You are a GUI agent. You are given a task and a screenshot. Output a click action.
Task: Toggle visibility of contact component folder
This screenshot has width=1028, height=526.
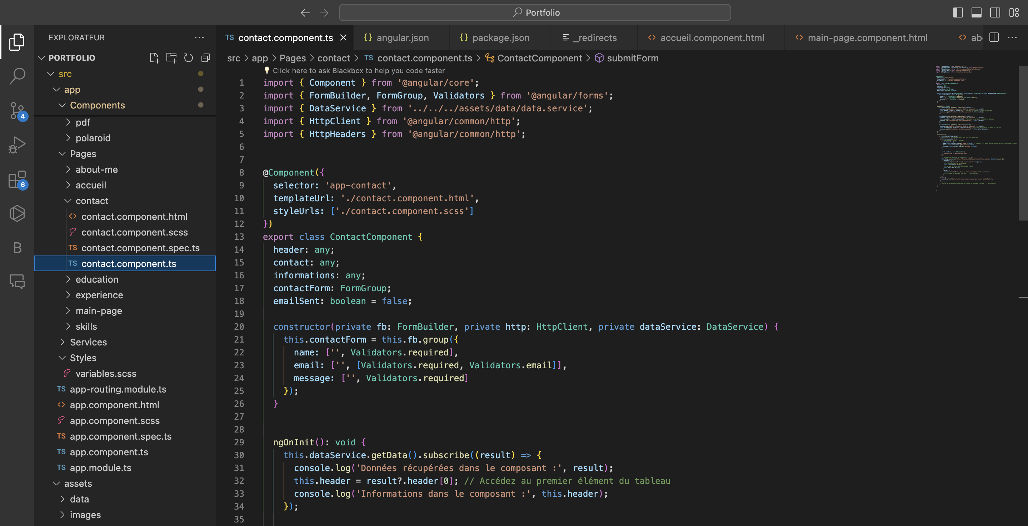point(66,201)
